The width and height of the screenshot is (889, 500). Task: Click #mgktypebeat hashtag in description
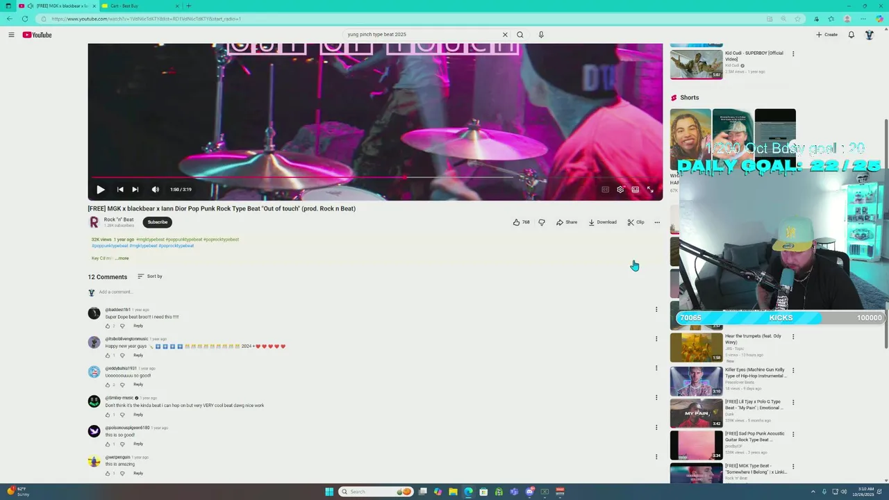pos(151,240)
